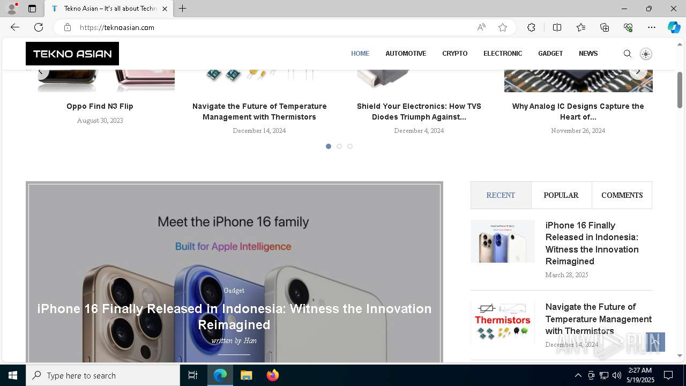Add page to favorites star icon
The width and height of the screenshot is (686, 386).
click(503, 27)
